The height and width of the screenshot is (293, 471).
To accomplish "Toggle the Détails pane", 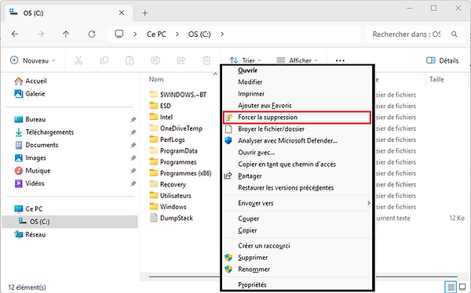I will [x=443, y=60].
